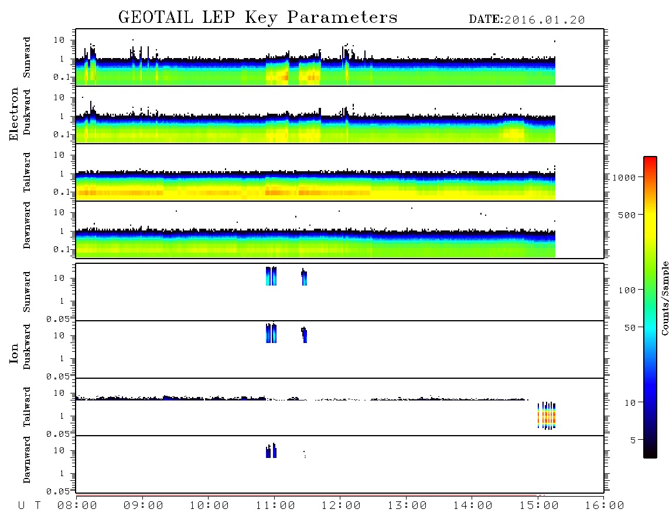Click the Ion Dawnward burst near 11:00

[271, 451]
